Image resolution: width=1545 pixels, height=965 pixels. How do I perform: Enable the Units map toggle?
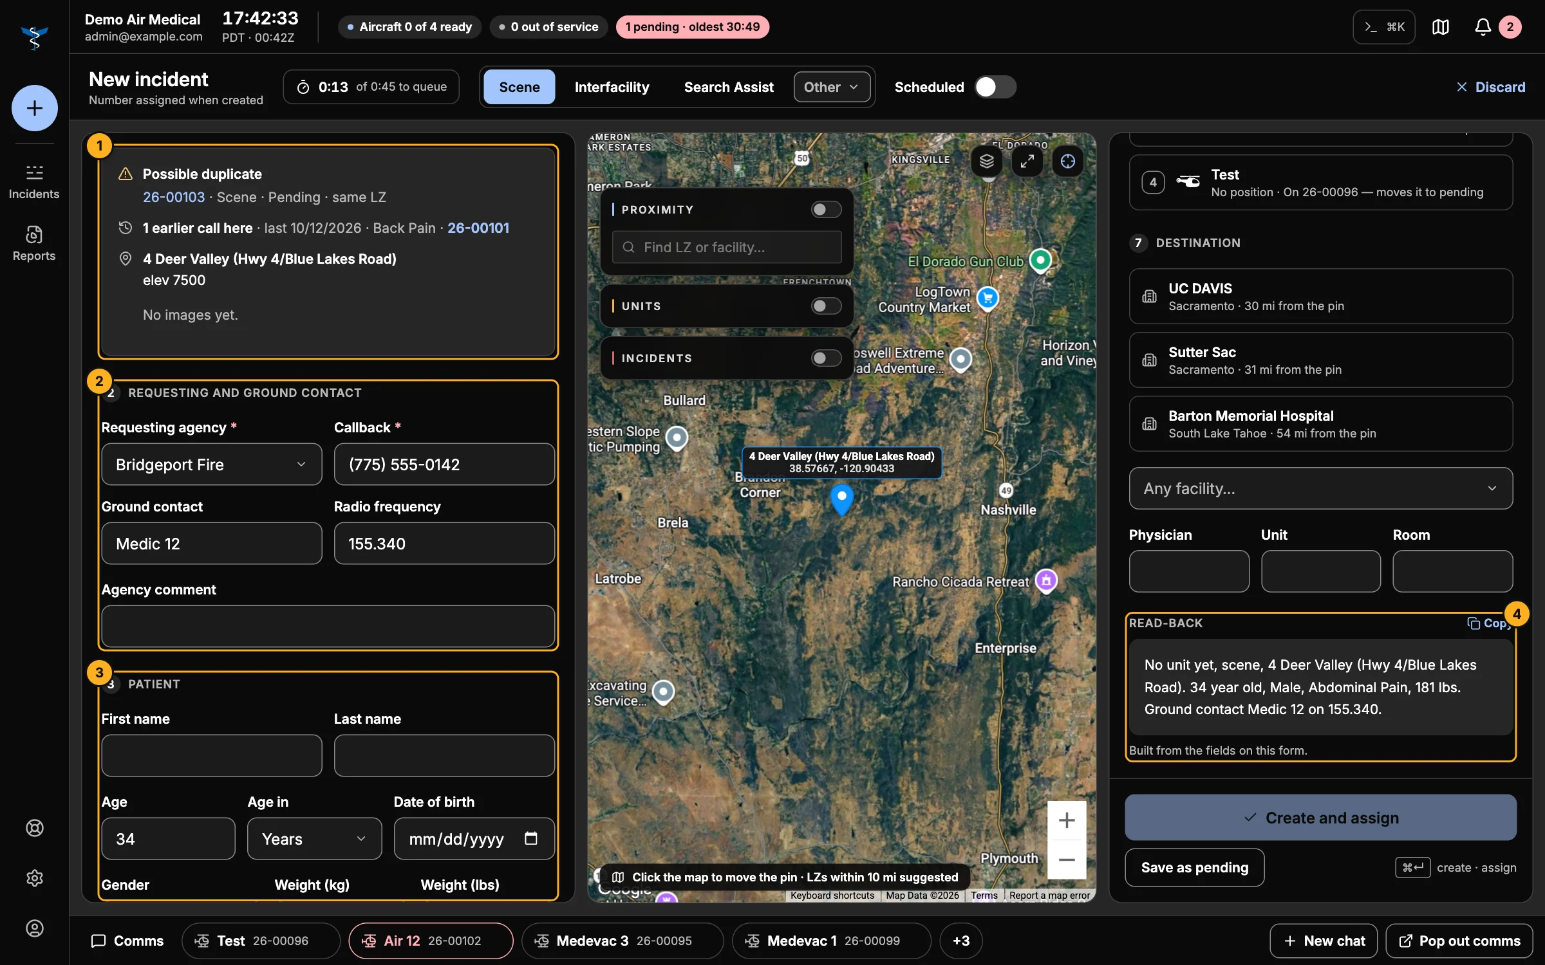coord(826,306)
